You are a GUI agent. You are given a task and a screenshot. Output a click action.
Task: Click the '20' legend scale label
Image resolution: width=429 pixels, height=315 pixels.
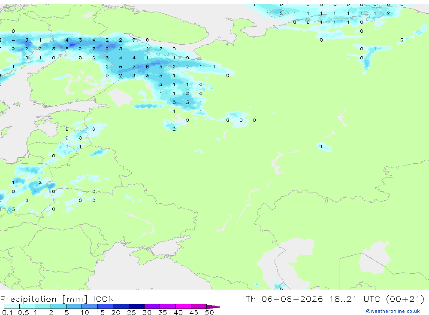(x=116, y=312)
